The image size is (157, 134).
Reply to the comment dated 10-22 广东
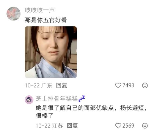click(62, 85)
